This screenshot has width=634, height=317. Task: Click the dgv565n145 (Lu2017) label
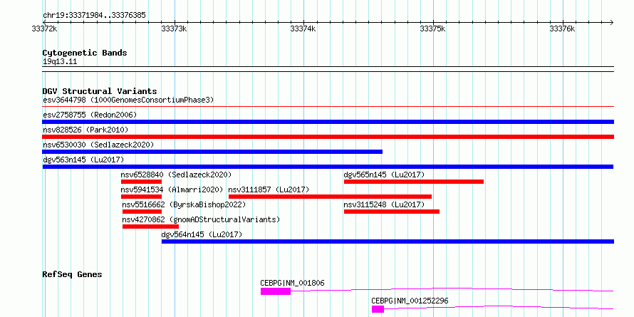click(384, 175)
